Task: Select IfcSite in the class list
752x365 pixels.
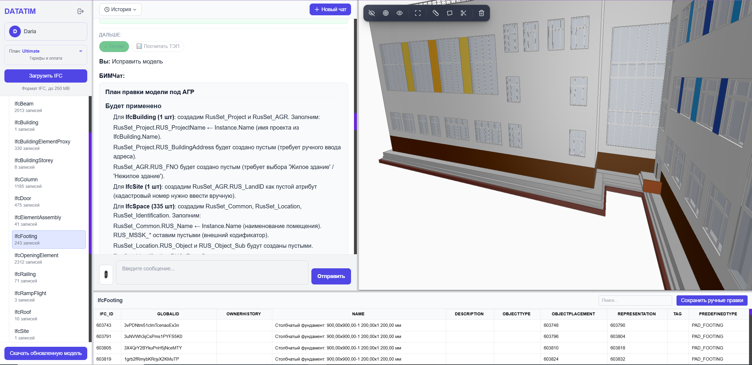Action: [48, 334]
